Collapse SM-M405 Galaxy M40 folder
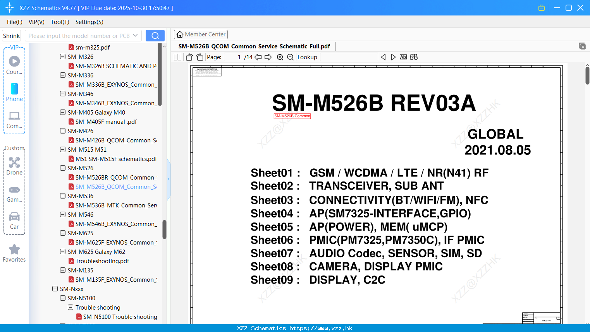 (63, 112)
